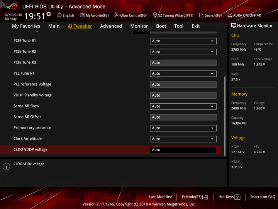Click the Qfan Control fan icon
The image size is (278, 209).
[x=117, y=15]
